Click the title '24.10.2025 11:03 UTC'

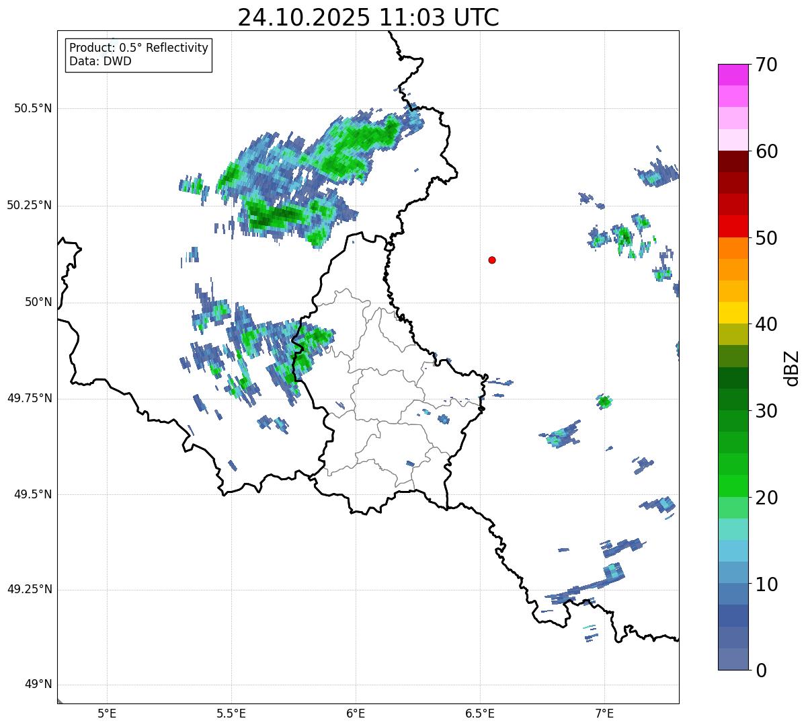click(x=368, y=17)
